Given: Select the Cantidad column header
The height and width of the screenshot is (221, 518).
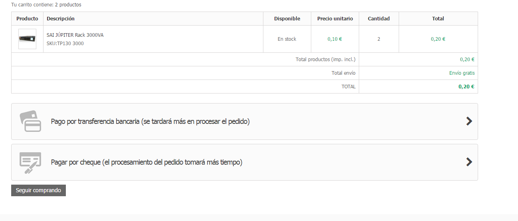Looking at the screenshot, I should [379, 19].
